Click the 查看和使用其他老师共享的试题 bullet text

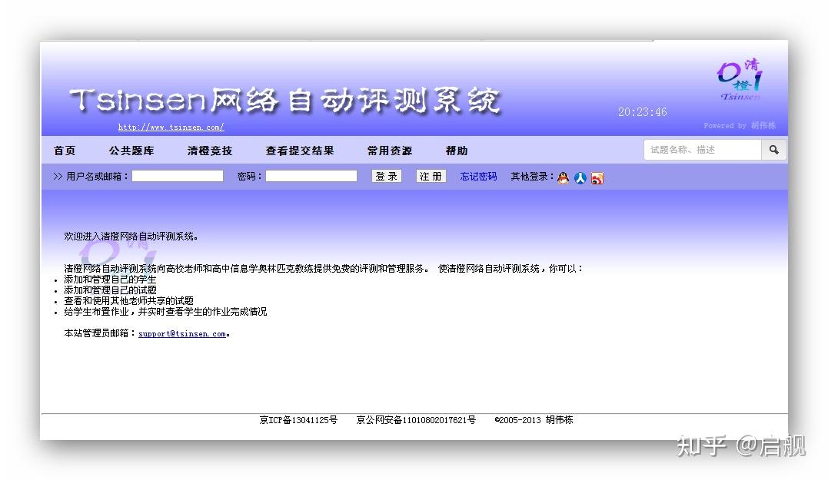point(129,300)
